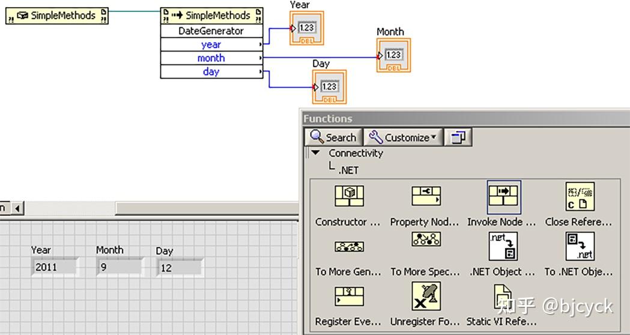Click the SimpleMethods constructor node
Image resolution: width=630 pixels, height=335 pixels.
56,16
